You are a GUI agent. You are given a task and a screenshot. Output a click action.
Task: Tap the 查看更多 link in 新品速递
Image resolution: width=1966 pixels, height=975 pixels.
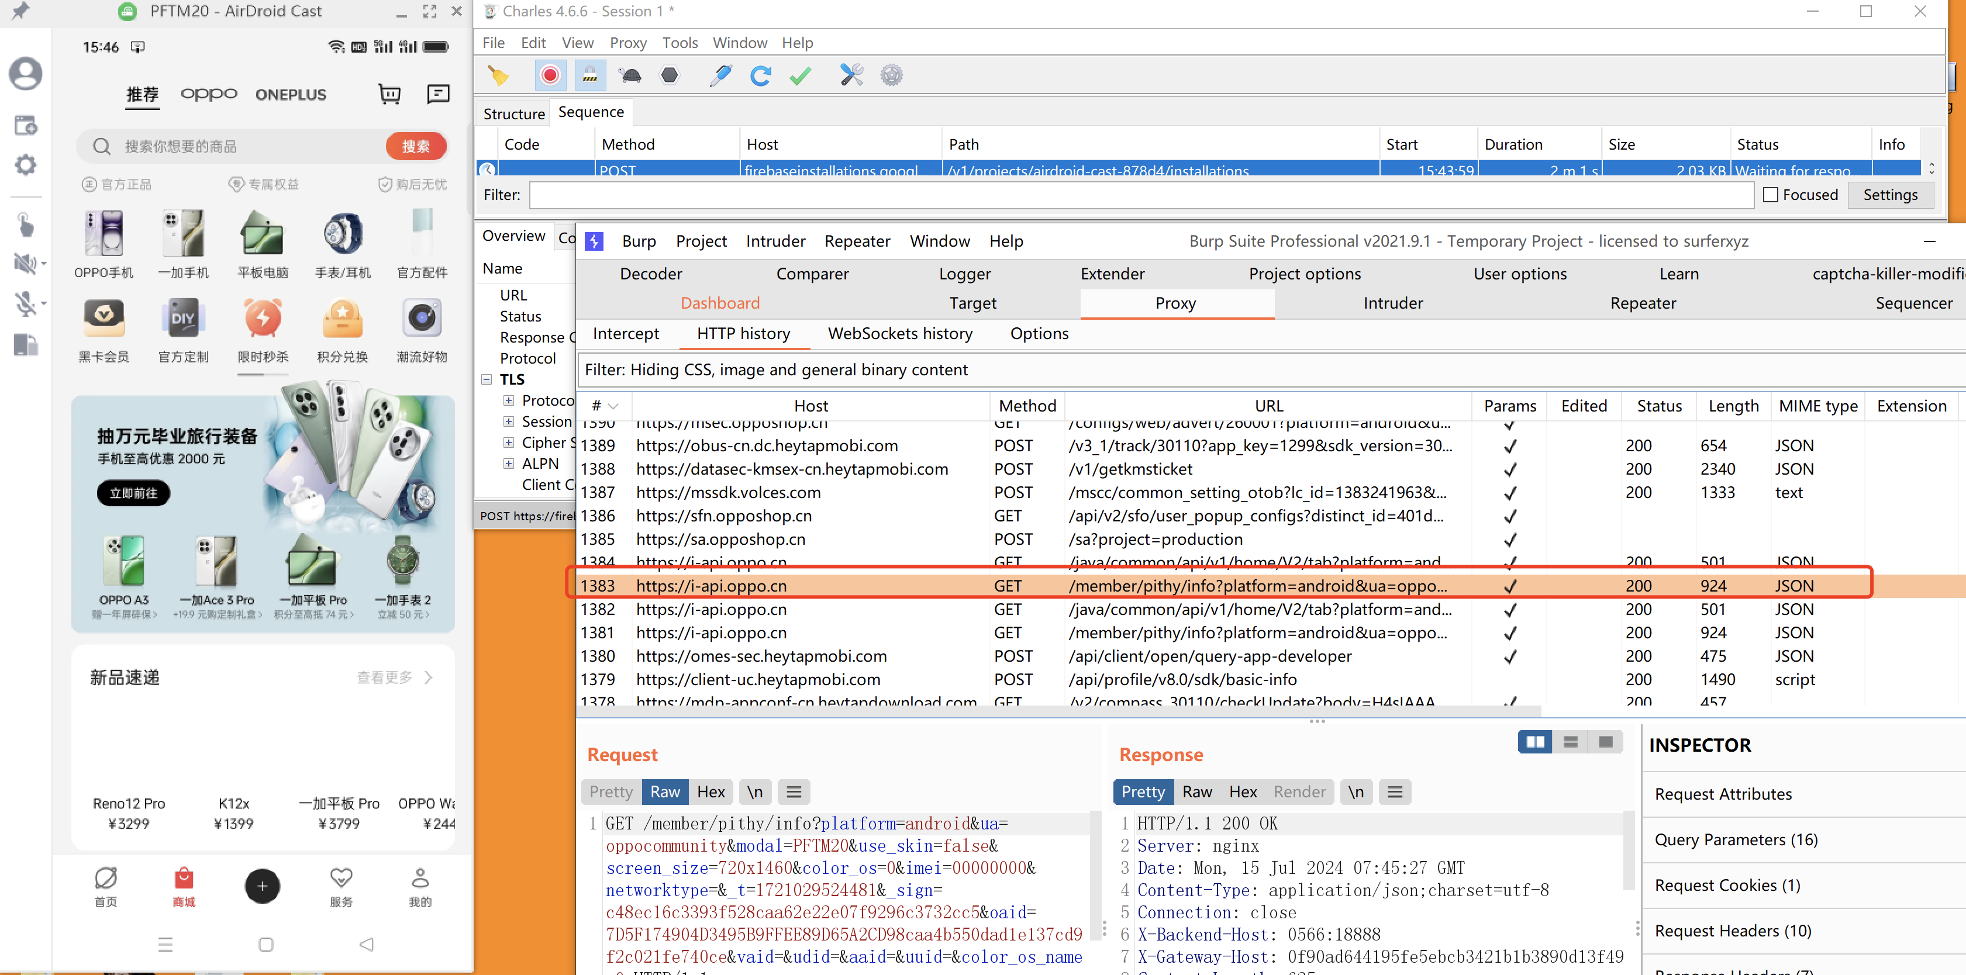[x=394, y=677]
